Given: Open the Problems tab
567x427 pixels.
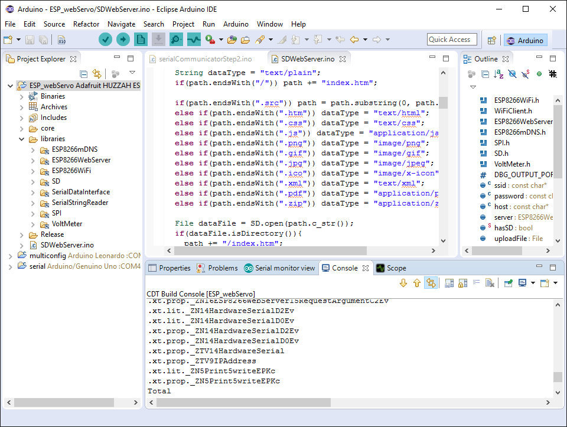Looking at the screenshot, I should (x=217, y=268).
